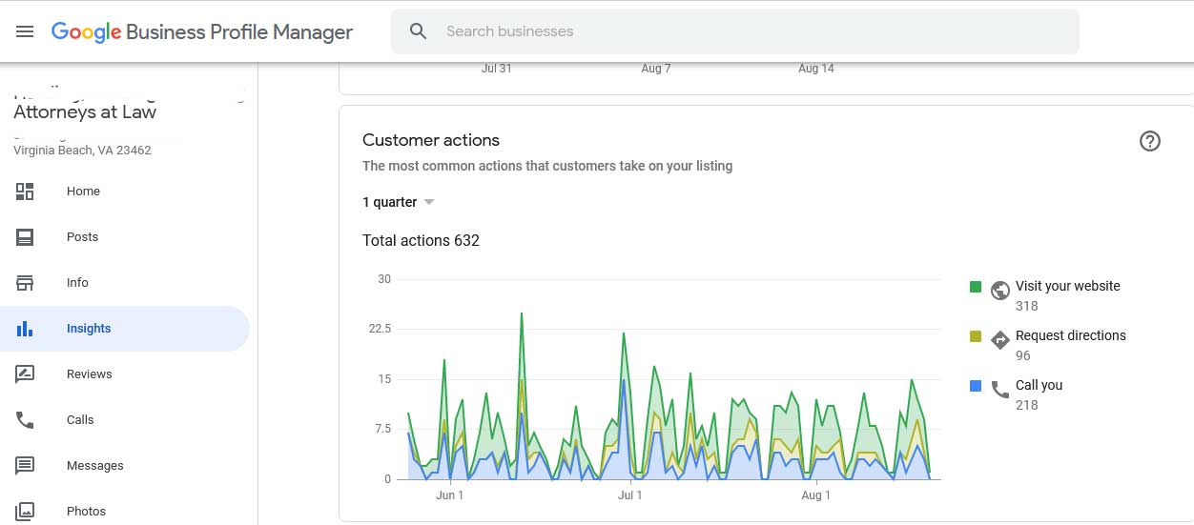Click the directions diamond icon
This screenshot has width=1194, height=525.
1000,339
